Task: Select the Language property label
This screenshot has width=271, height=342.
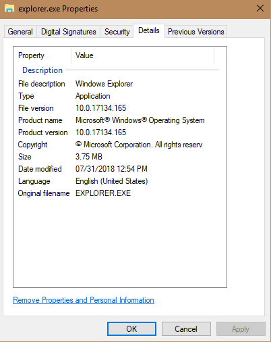Action: tap(34, 181)
